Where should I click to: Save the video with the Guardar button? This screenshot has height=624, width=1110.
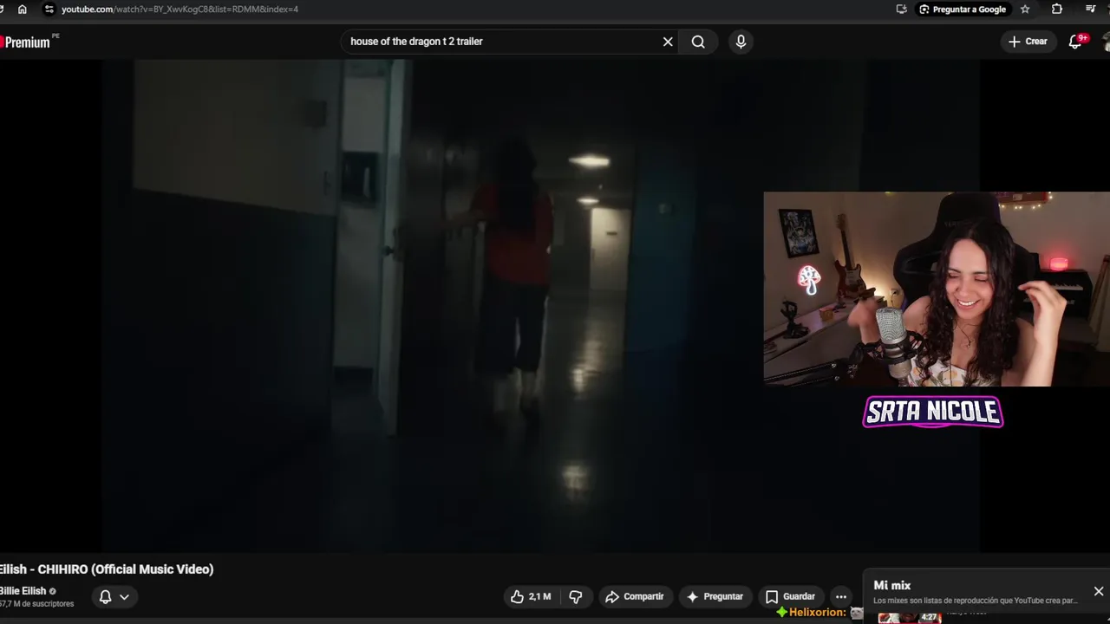(790, 596)
